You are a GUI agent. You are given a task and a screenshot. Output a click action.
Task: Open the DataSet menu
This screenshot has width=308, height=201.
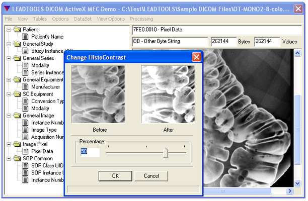[83, 19]
